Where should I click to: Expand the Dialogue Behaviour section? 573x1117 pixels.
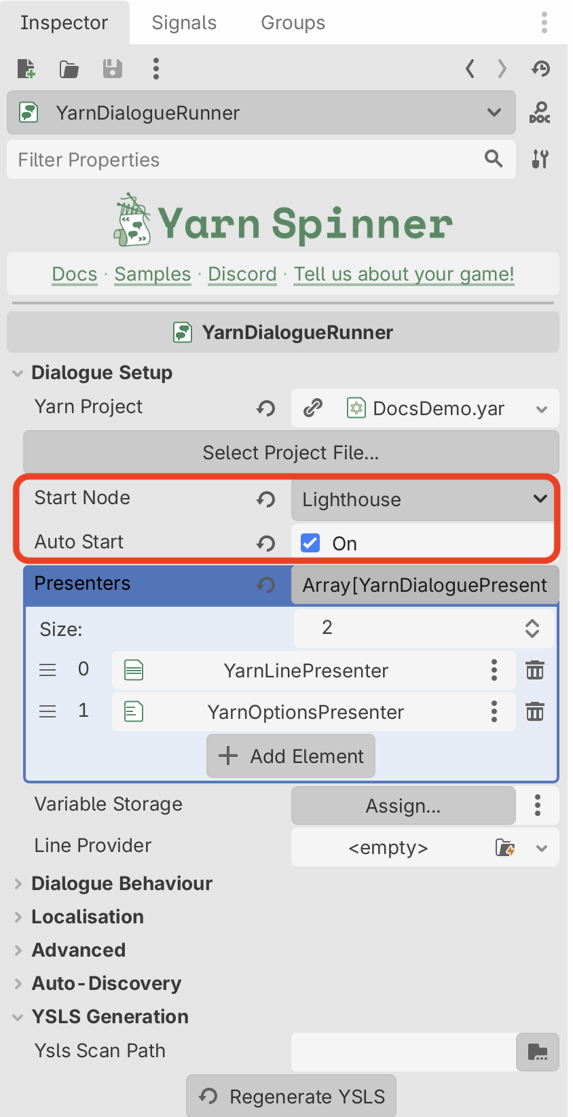click(x=18, y=883)
